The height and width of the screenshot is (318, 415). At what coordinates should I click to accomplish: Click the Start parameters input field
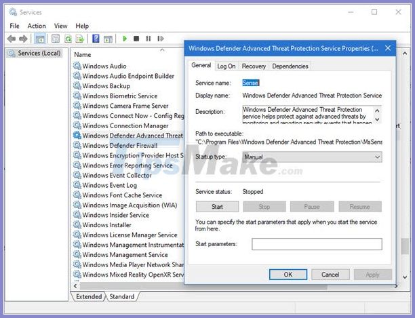click(x=317, y=244)
